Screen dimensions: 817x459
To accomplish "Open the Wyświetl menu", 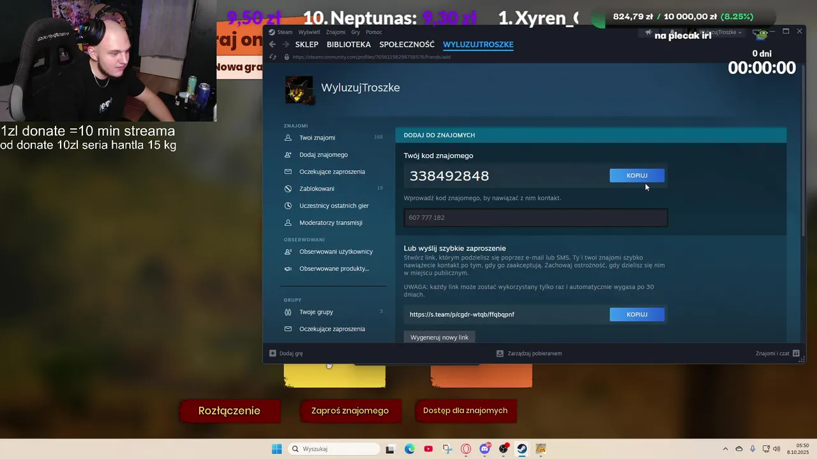I will pos(310,32).
